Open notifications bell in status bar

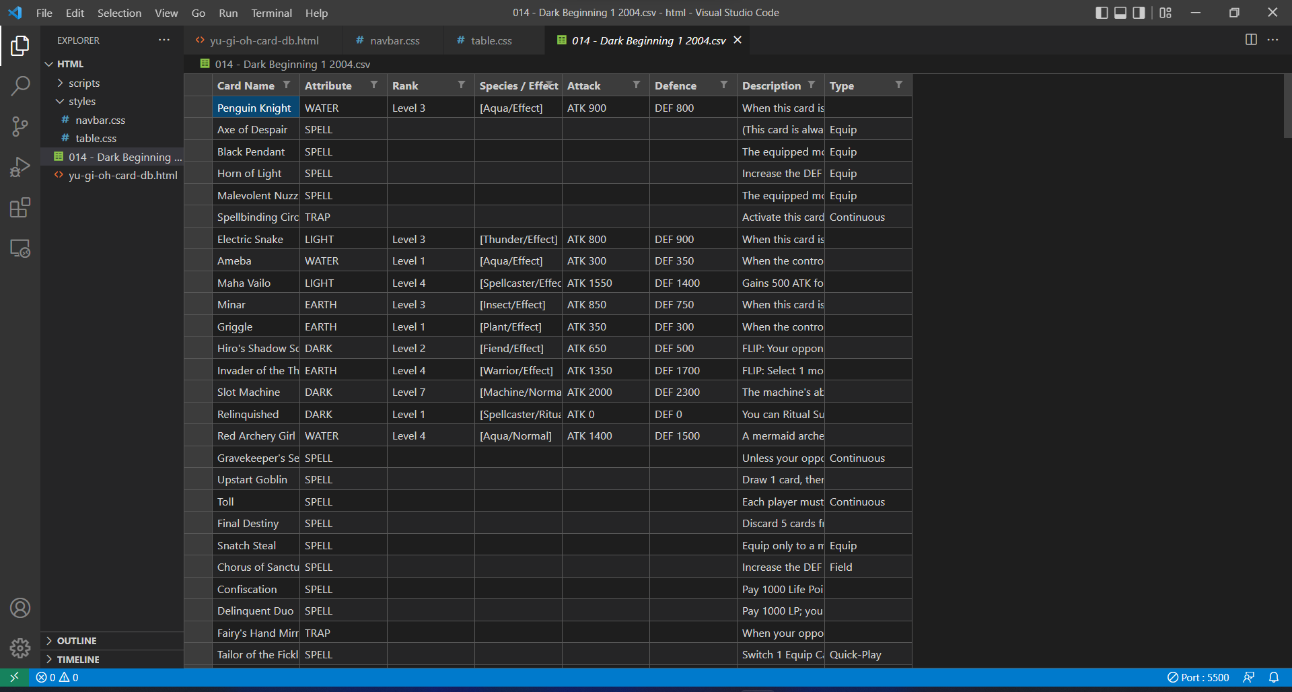pyautogui.click(x=1274, y=677)
